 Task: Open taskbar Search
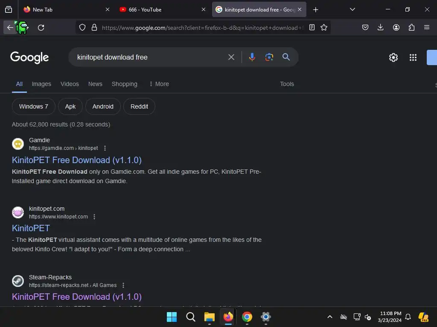click(191, 317)
